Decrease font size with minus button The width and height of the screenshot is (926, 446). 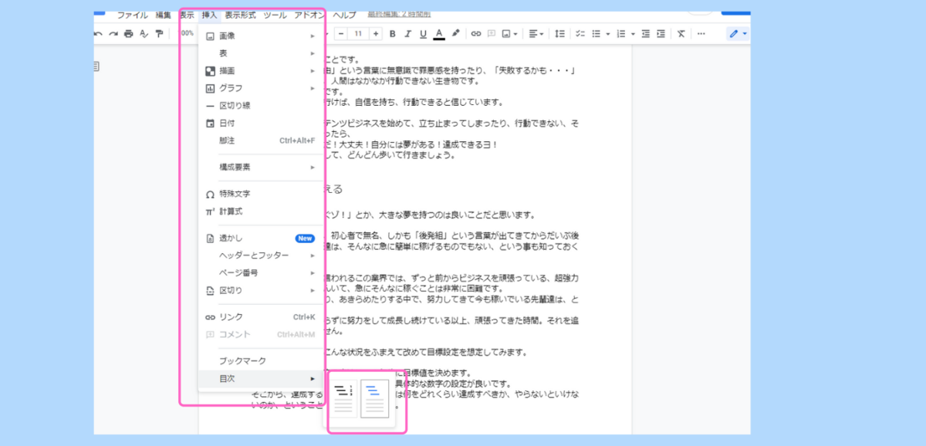(340, 34)
